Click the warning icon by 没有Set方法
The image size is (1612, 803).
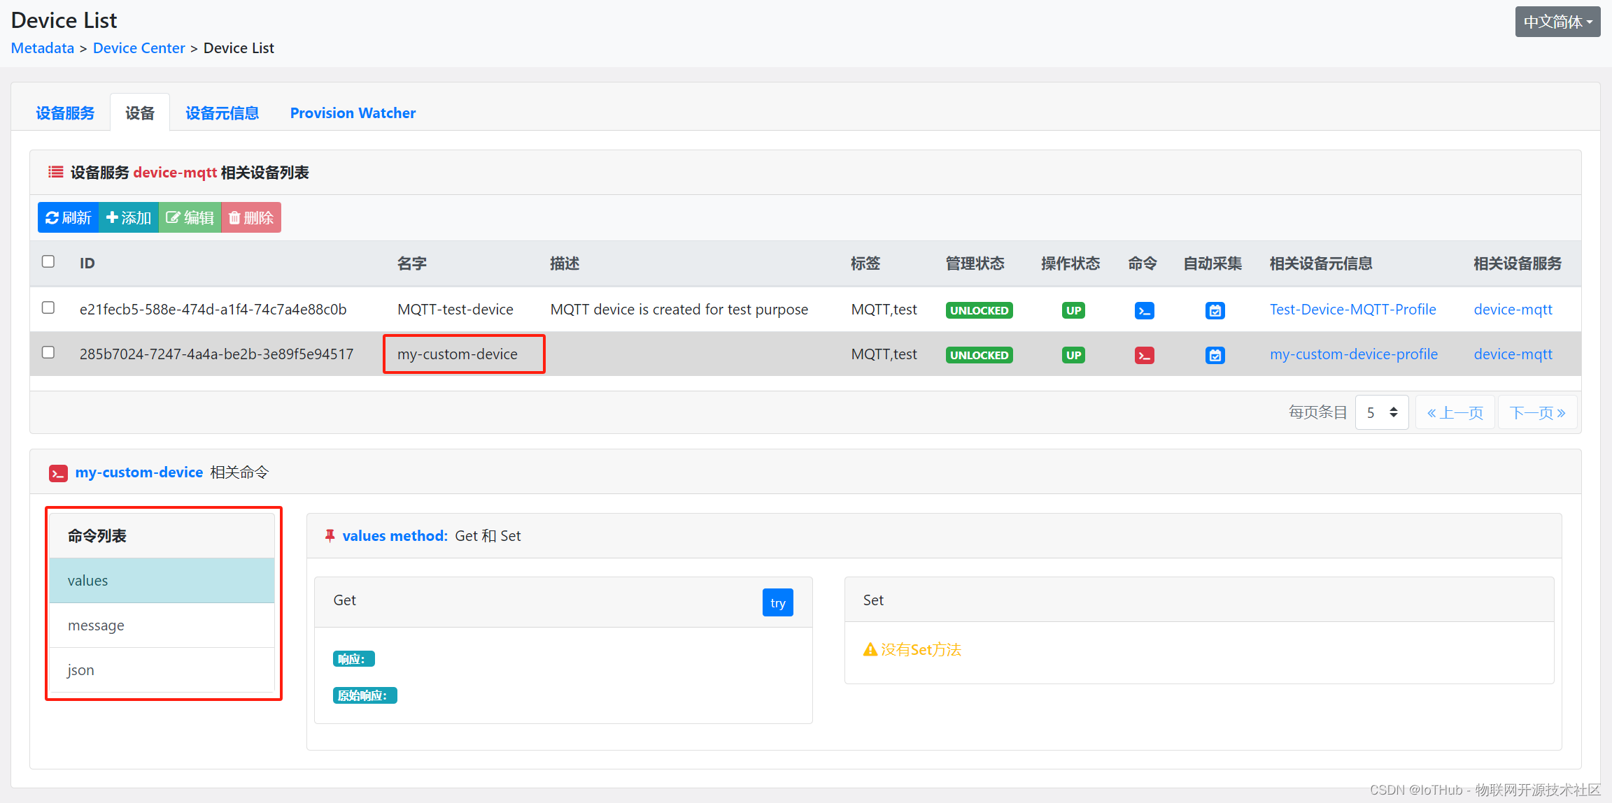(870, 649)
